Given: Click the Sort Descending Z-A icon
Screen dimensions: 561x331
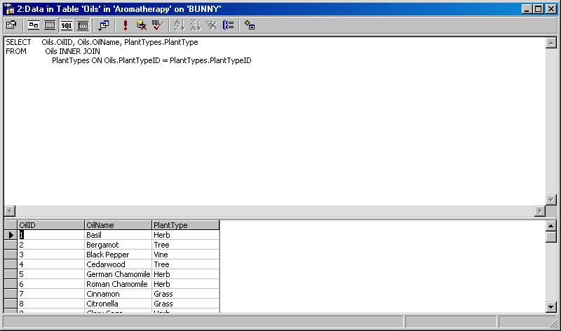Looking at the screenshot, I should (x=196, y=25).
